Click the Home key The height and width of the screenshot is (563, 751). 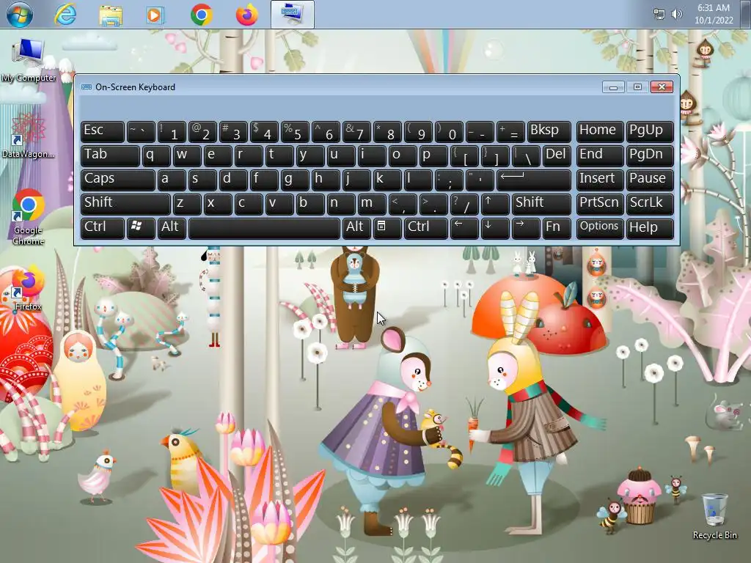click(600, 132)
